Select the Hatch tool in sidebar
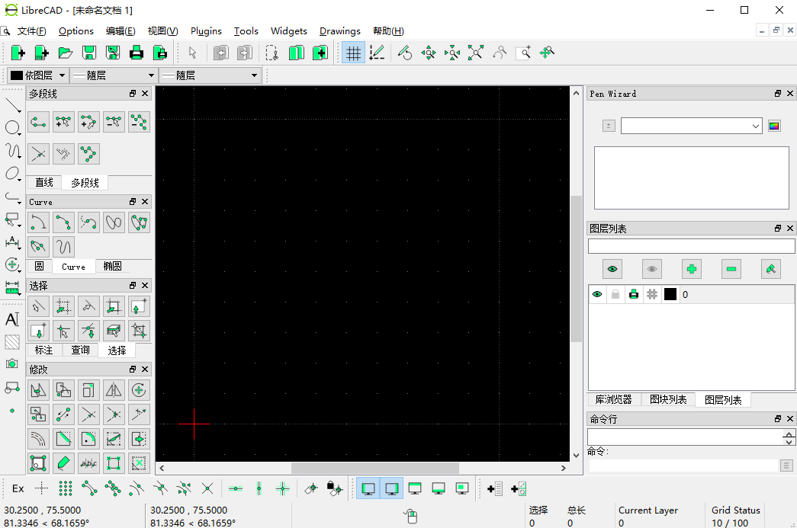Viewport: 797px width, 528px height. click(x=12, y=341)
